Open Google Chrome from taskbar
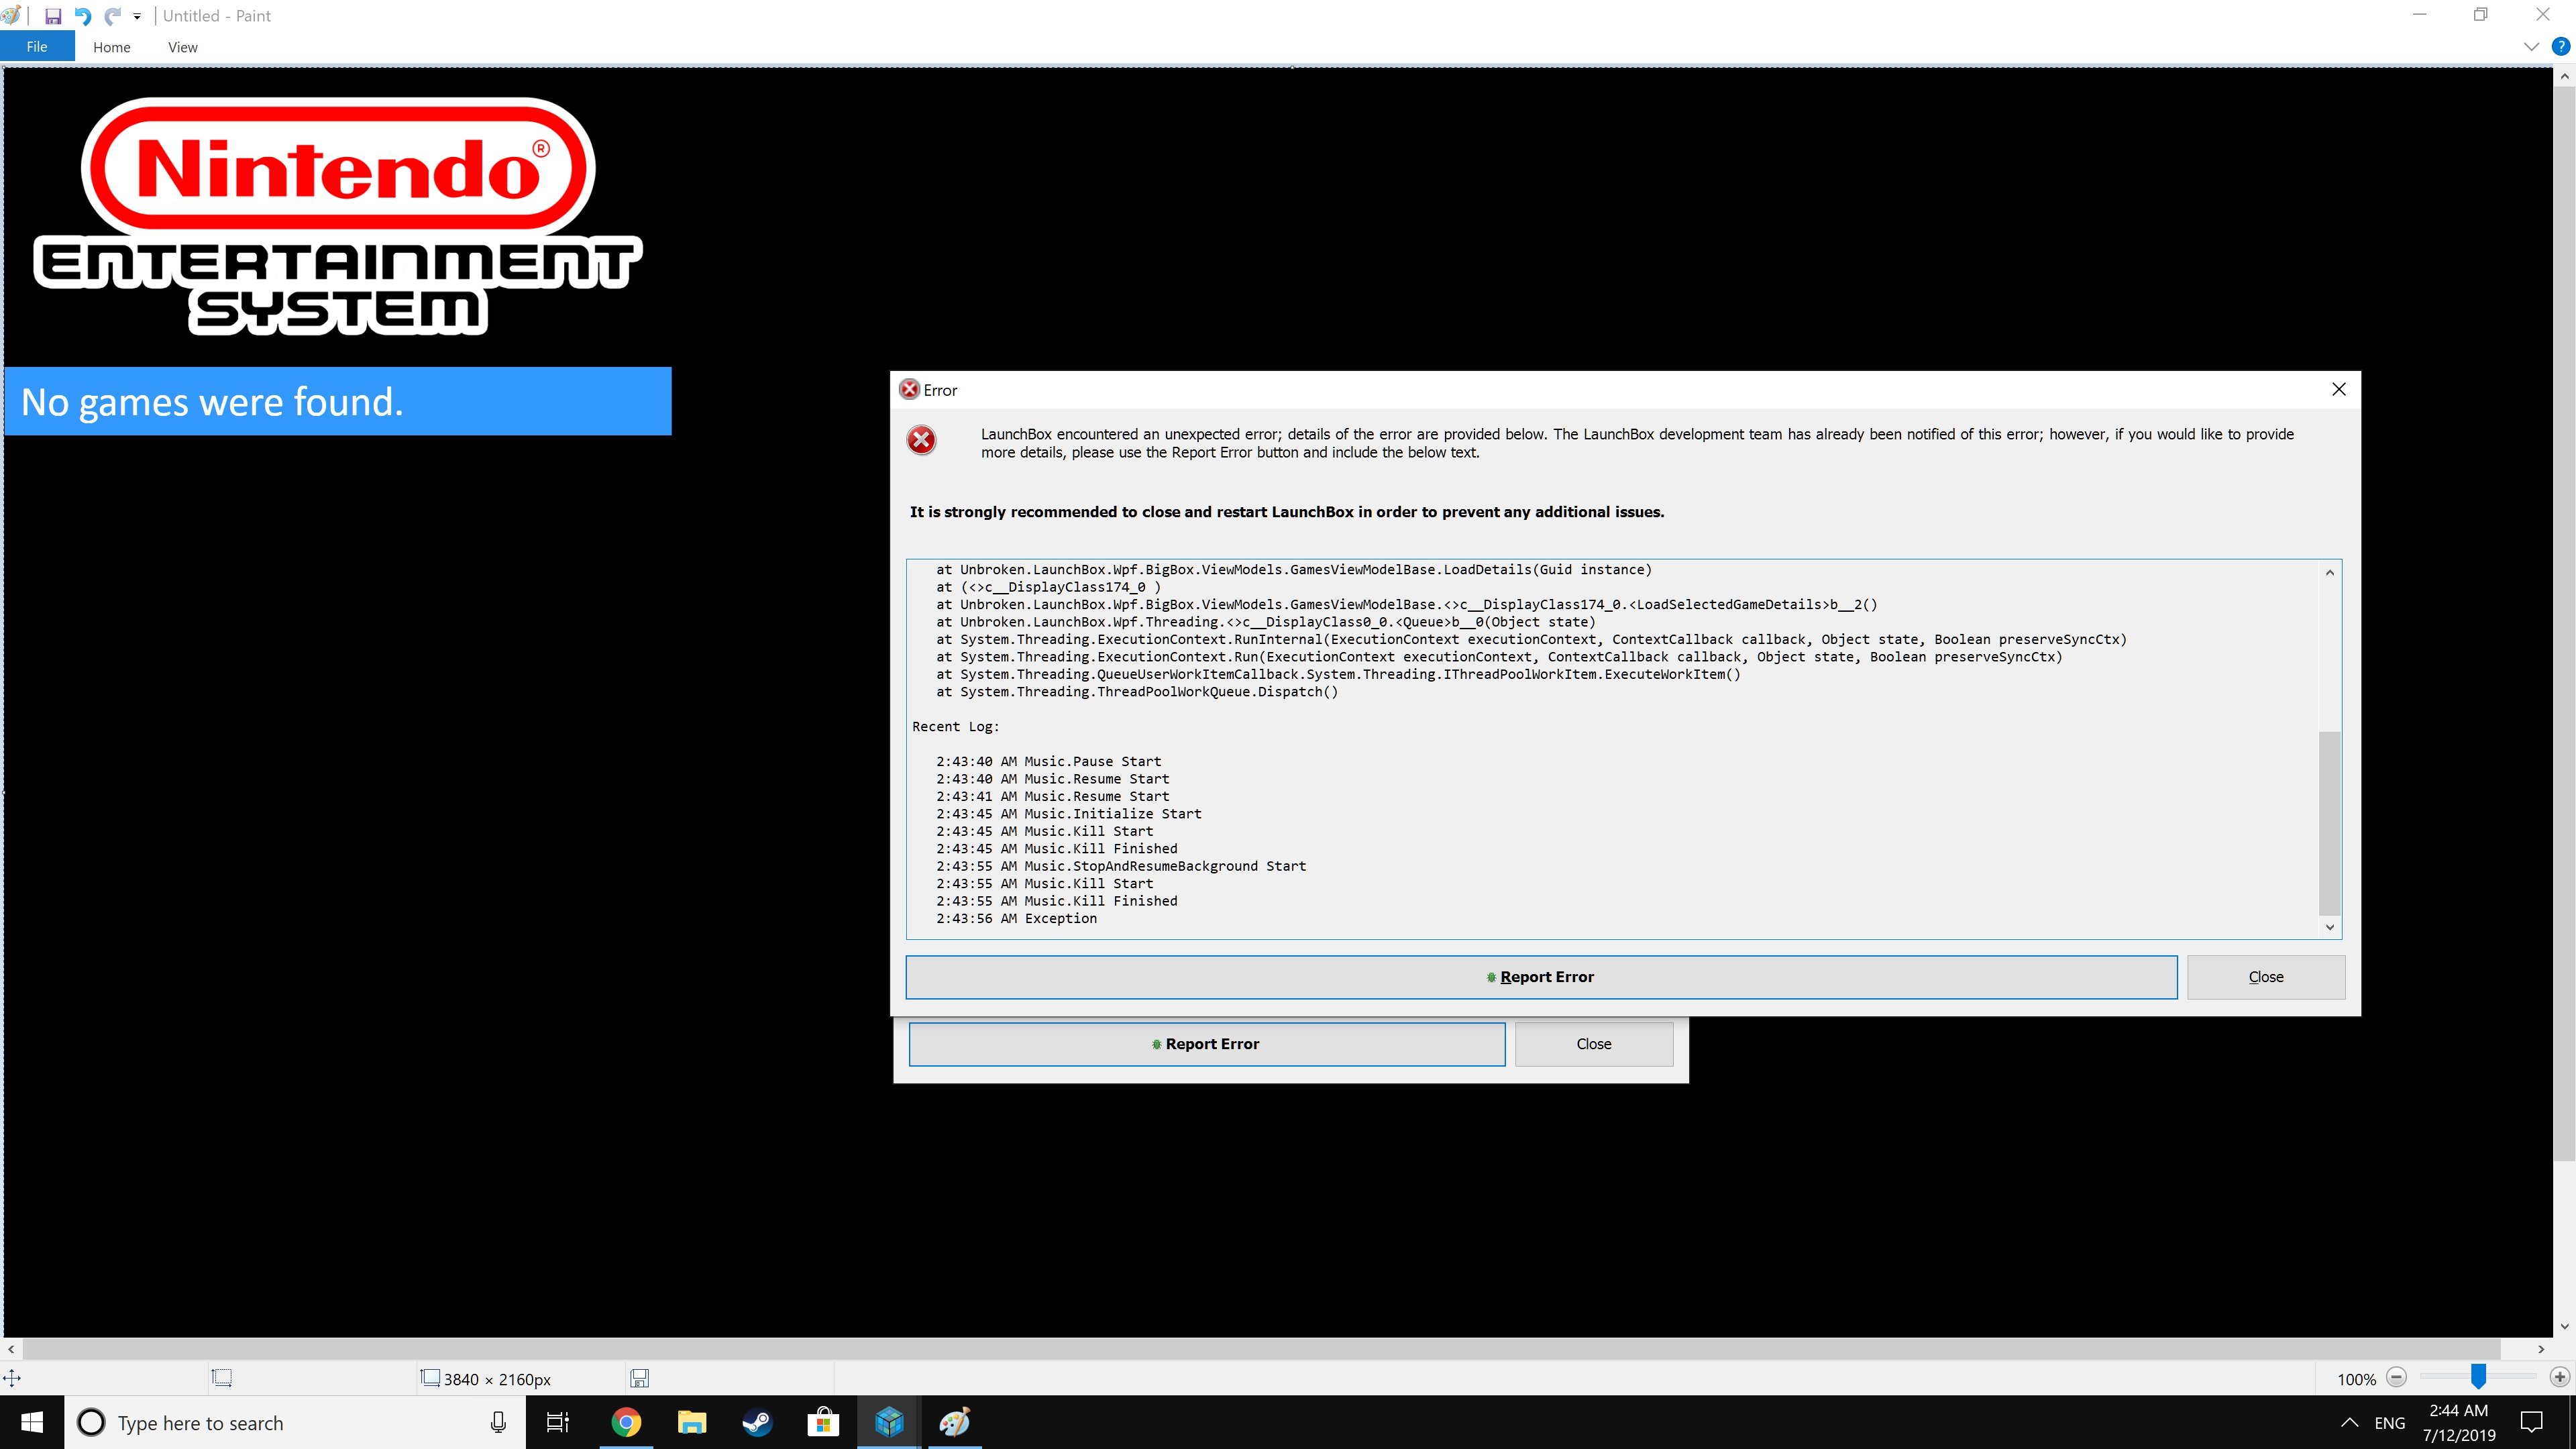Viewport: 2576px width, 1449px height. (x=626, y=1422)
